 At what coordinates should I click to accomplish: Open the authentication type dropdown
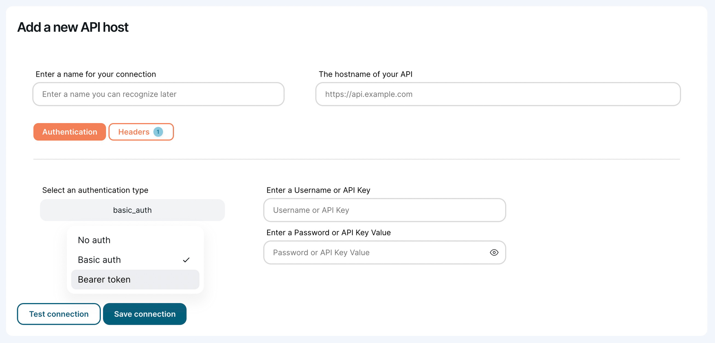point(132,210)
